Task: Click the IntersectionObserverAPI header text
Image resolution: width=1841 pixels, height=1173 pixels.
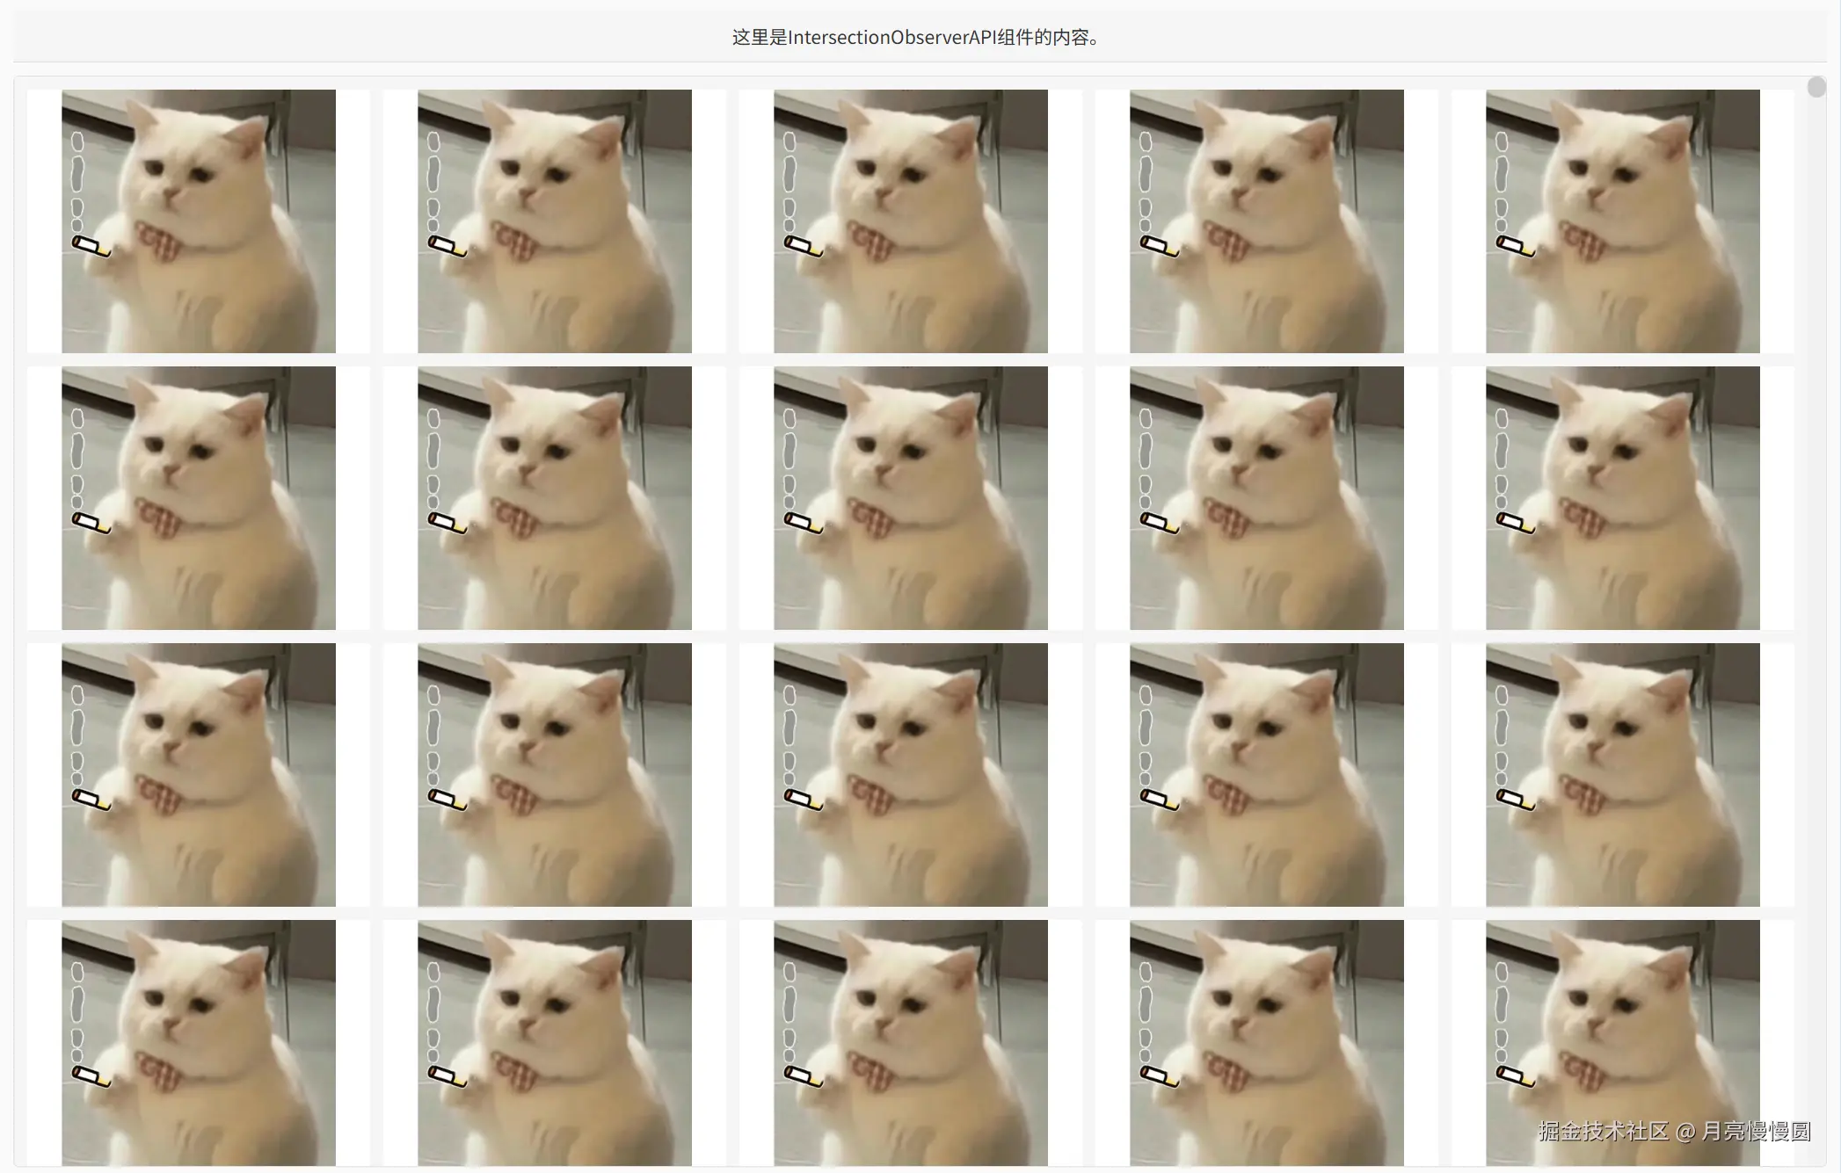Action: 918,37
